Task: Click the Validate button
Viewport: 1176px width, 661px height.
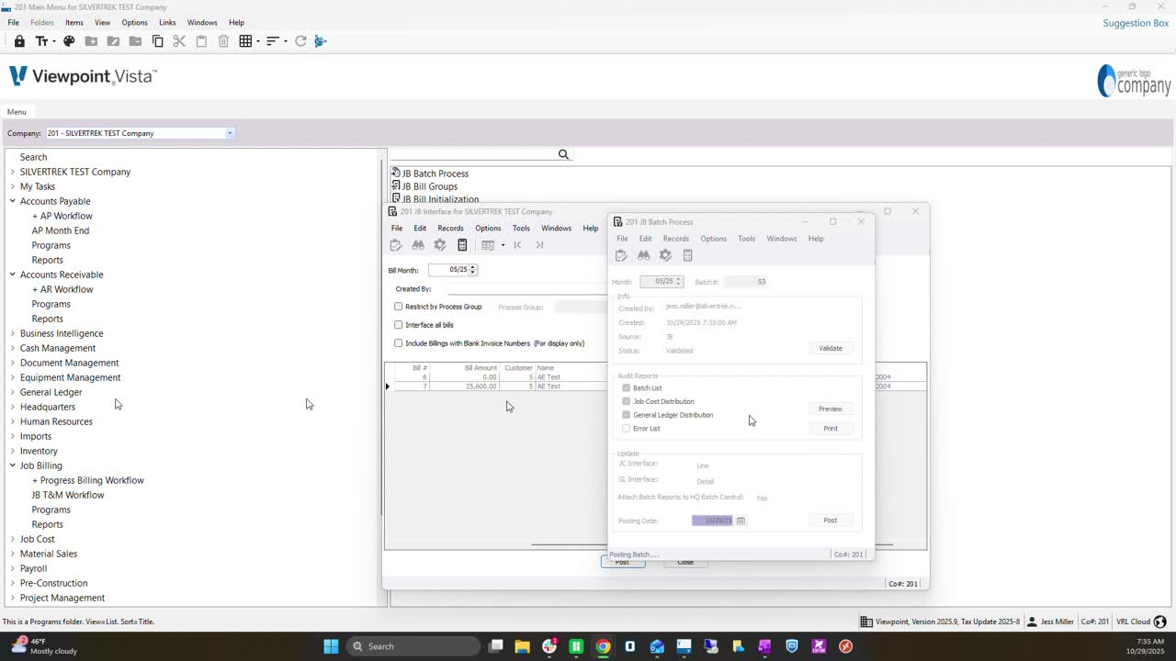Action: pos(831,348)
